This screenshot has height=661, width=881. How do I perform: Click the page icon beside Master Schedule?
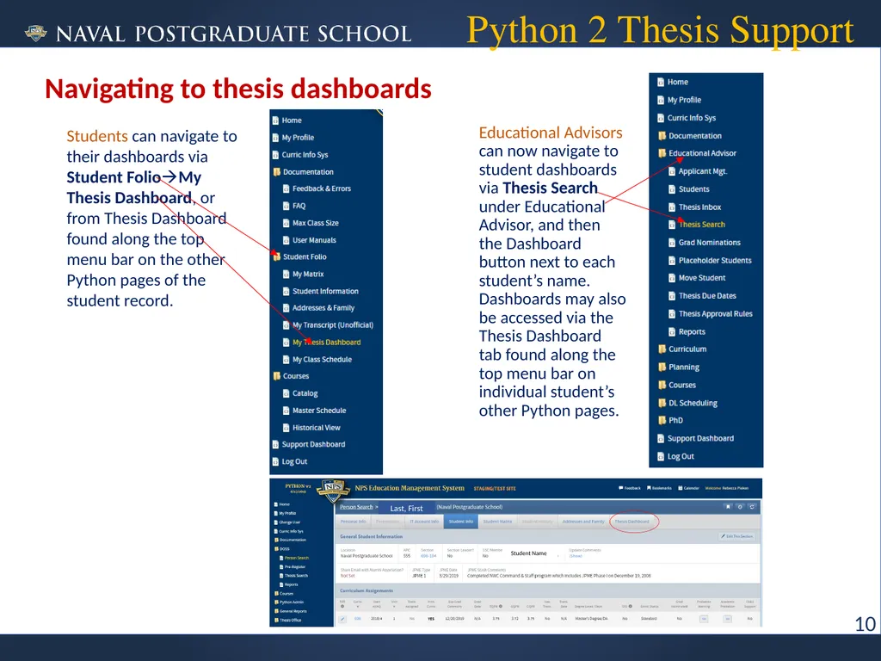tap(286, 411)
